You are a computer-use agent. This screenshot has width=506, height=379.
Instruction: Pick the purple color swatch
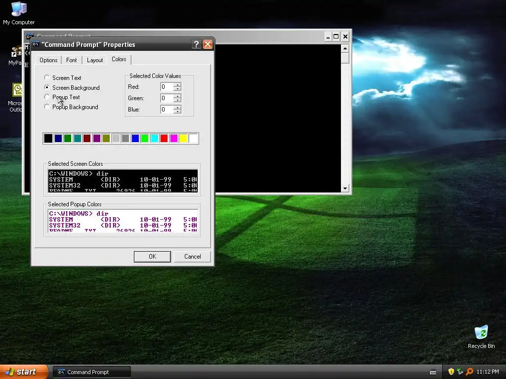96,138
